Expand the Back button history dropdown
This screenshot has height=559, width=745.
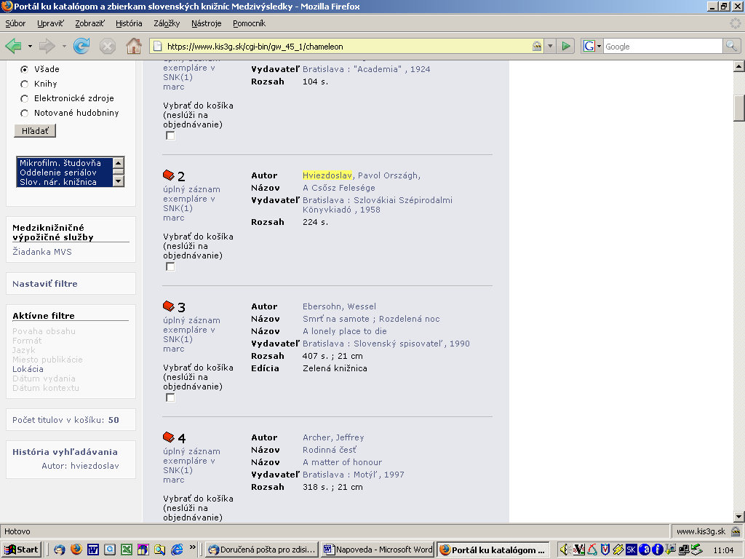pos(30,47)
